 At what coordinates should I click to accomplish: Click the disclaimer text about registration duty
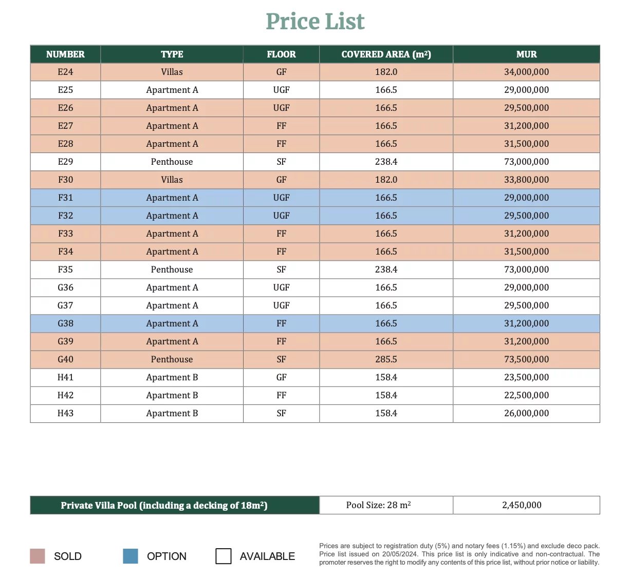(459, 554)
